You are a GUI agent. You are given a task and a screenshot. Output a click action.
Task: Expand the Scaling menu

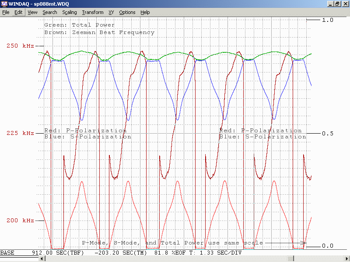pos(70,12)
